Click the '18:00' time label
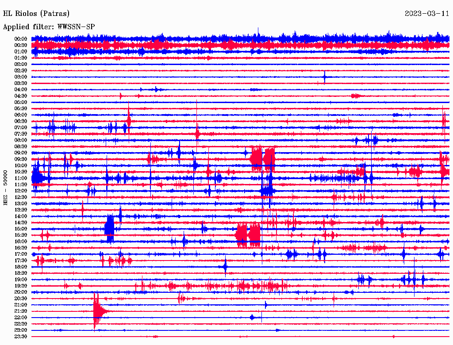Screen dimensions: 453x345 point(21,267)
